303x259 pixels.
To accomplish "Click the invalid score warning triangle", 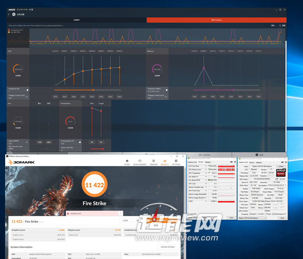I will pos(68,213).
